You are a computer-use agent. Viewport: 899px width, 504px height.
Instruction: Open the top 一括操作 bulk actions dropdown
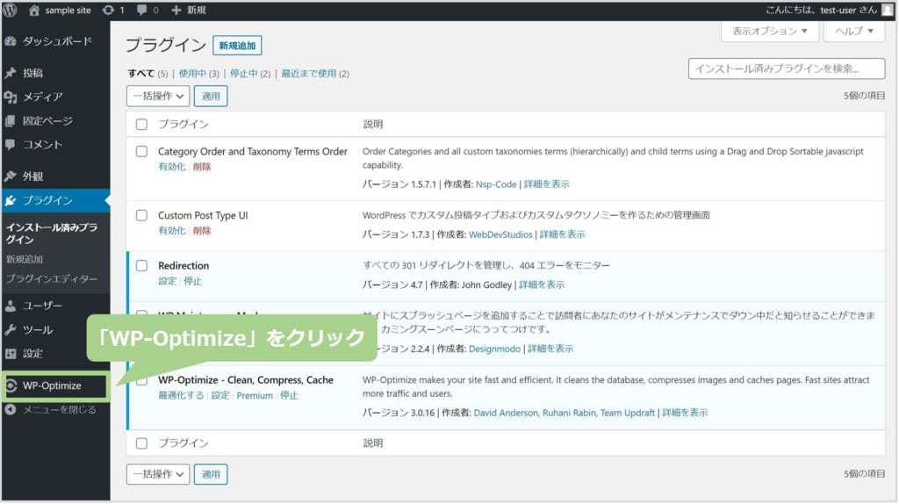pos(158,96)
